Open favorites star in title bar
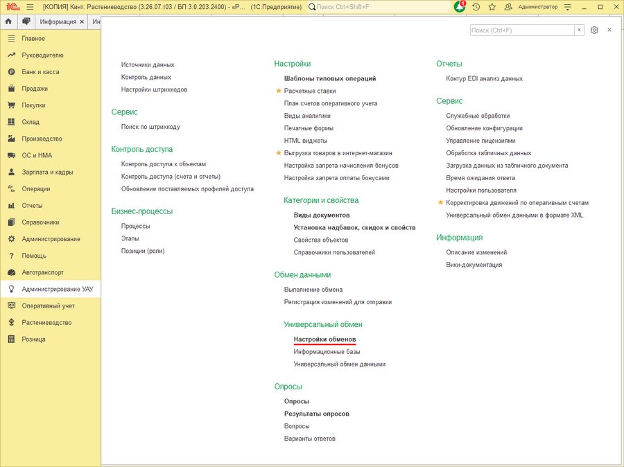Screen dimensions: 624x467 tap(492, 7)
